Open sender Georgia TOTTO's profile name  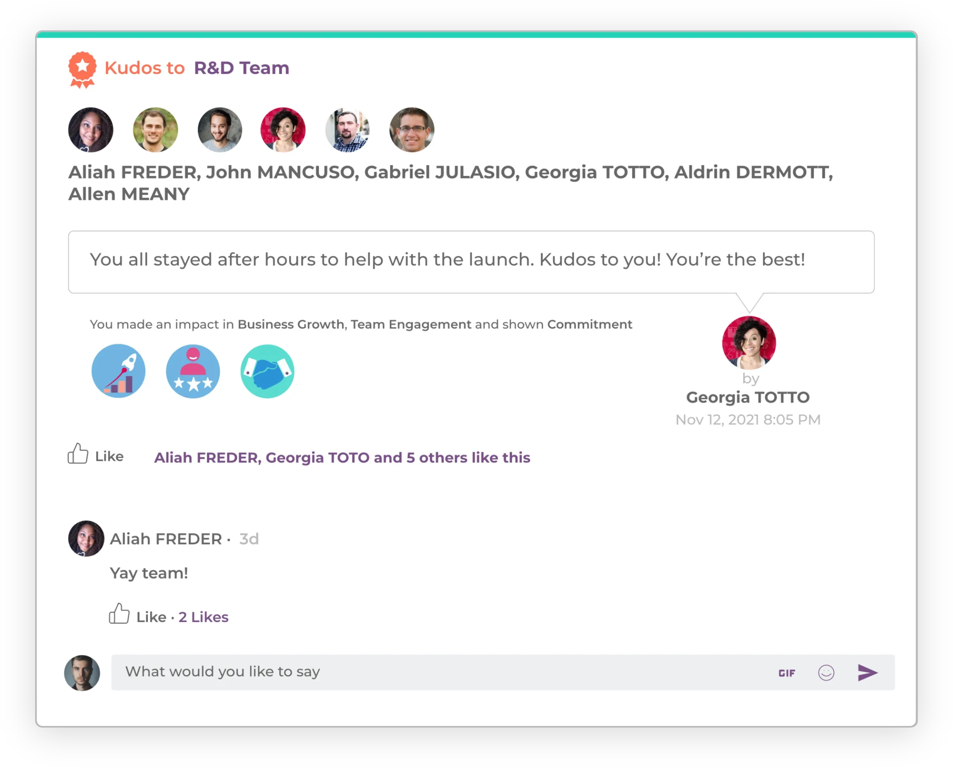(x=748, y=397)
